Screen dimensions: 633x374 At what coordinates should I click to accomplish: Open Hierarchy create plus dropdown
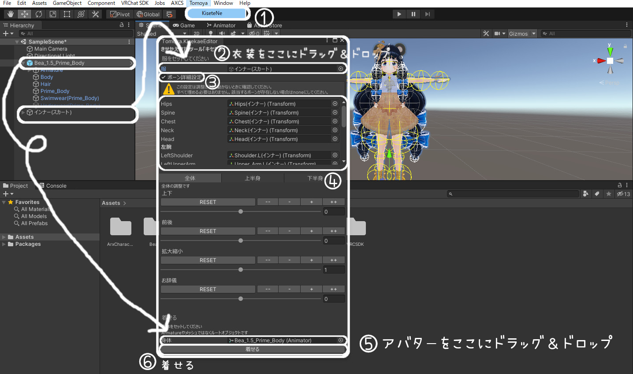[x=8, y=33]
